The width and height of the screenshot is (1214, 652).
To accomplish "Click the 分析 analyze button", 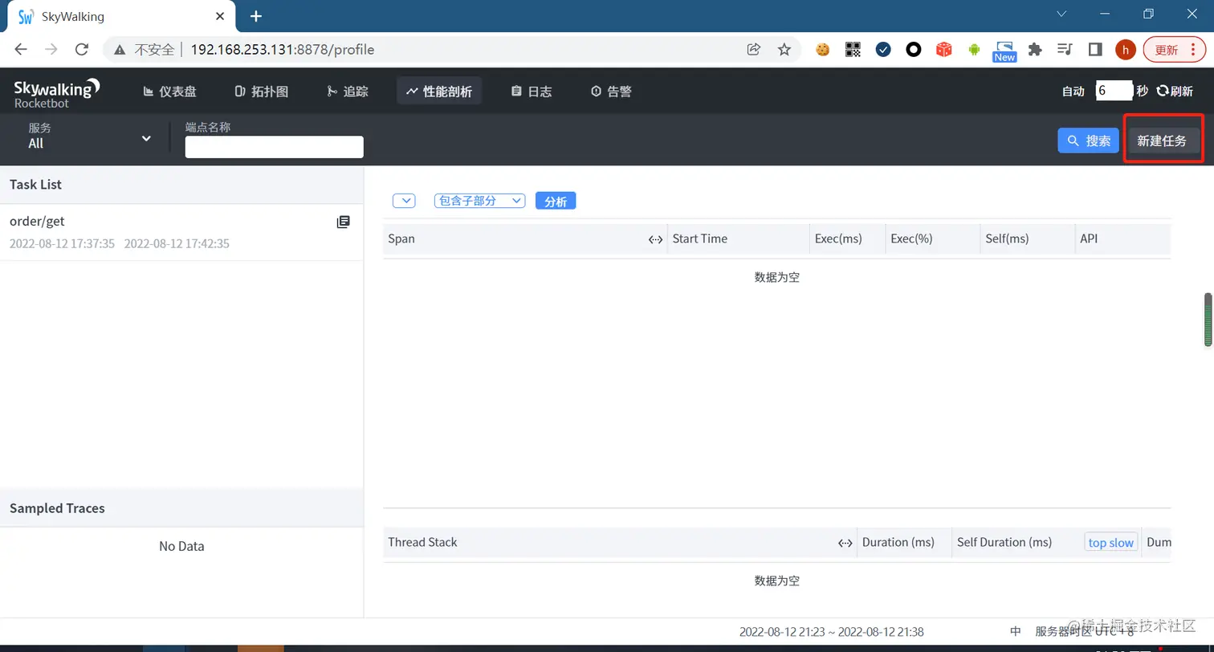I will click(x=556, y=201).
